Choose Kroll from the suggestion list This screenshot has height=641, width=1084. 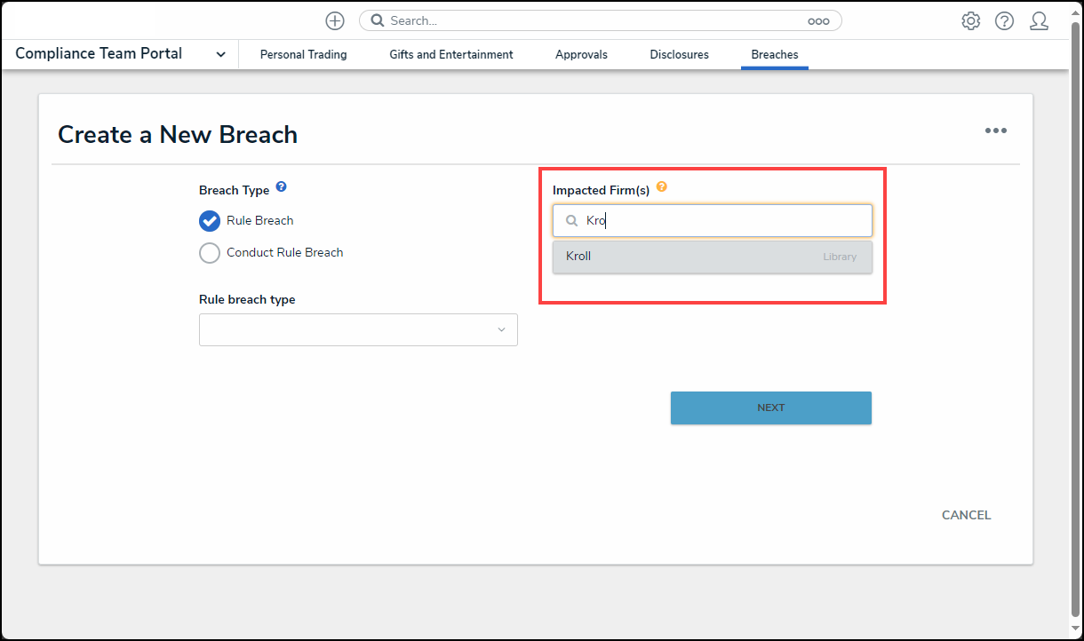tap(712, 257)
